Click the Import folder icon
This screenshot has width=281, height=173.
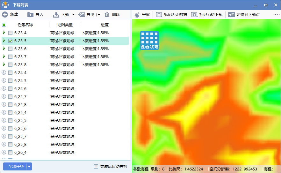30,15
